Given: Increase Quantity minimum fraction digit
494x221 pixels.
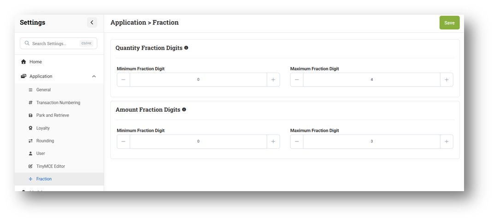Looking at the screenshot, I should pos(273,79).
